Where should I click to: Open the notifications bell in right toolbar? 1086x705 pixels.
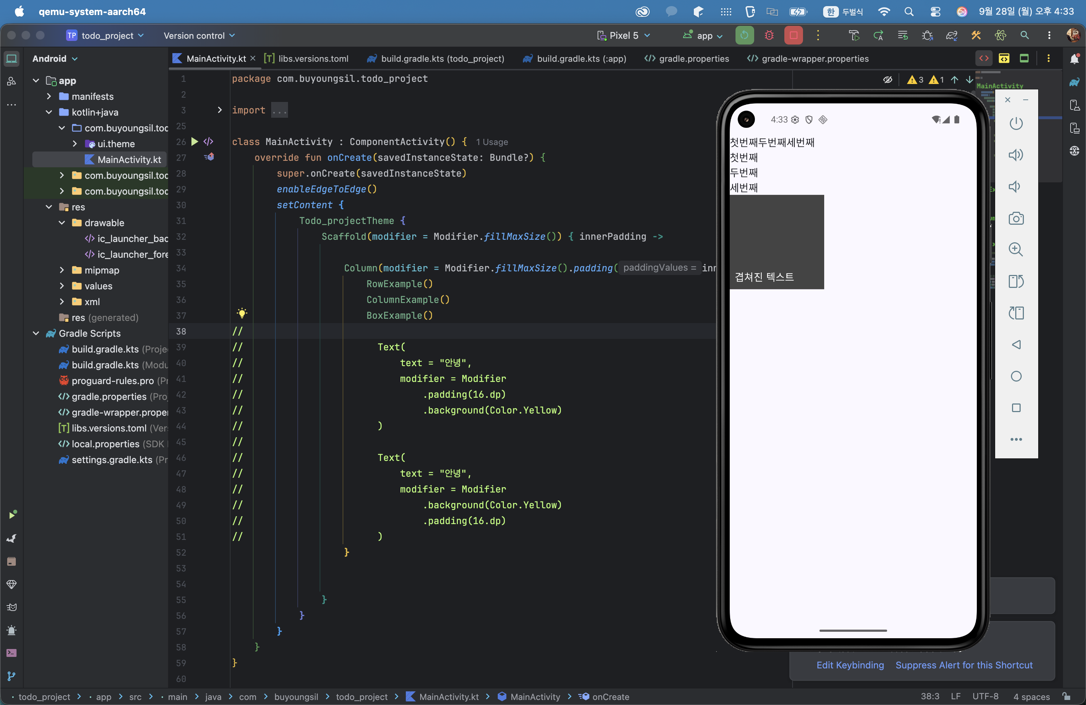pos(1074,59)
